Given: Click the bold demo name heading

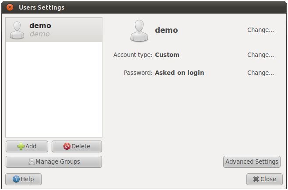Looking at the screenshot, I should coord(166,30).
